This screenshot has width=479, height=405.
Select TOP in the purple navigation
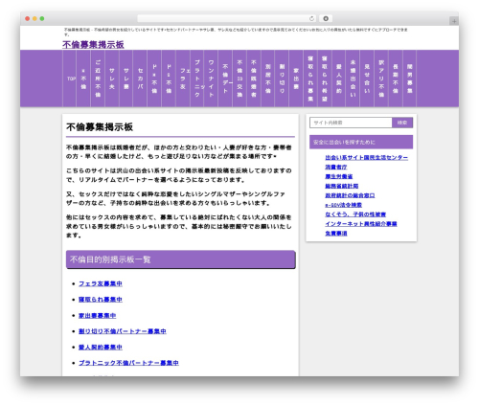[x=71, y=79]
